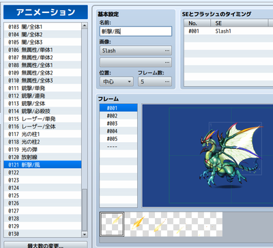273x248 pixels.
Task: Select the third slash sprite cell
Action: coord(161,224)
